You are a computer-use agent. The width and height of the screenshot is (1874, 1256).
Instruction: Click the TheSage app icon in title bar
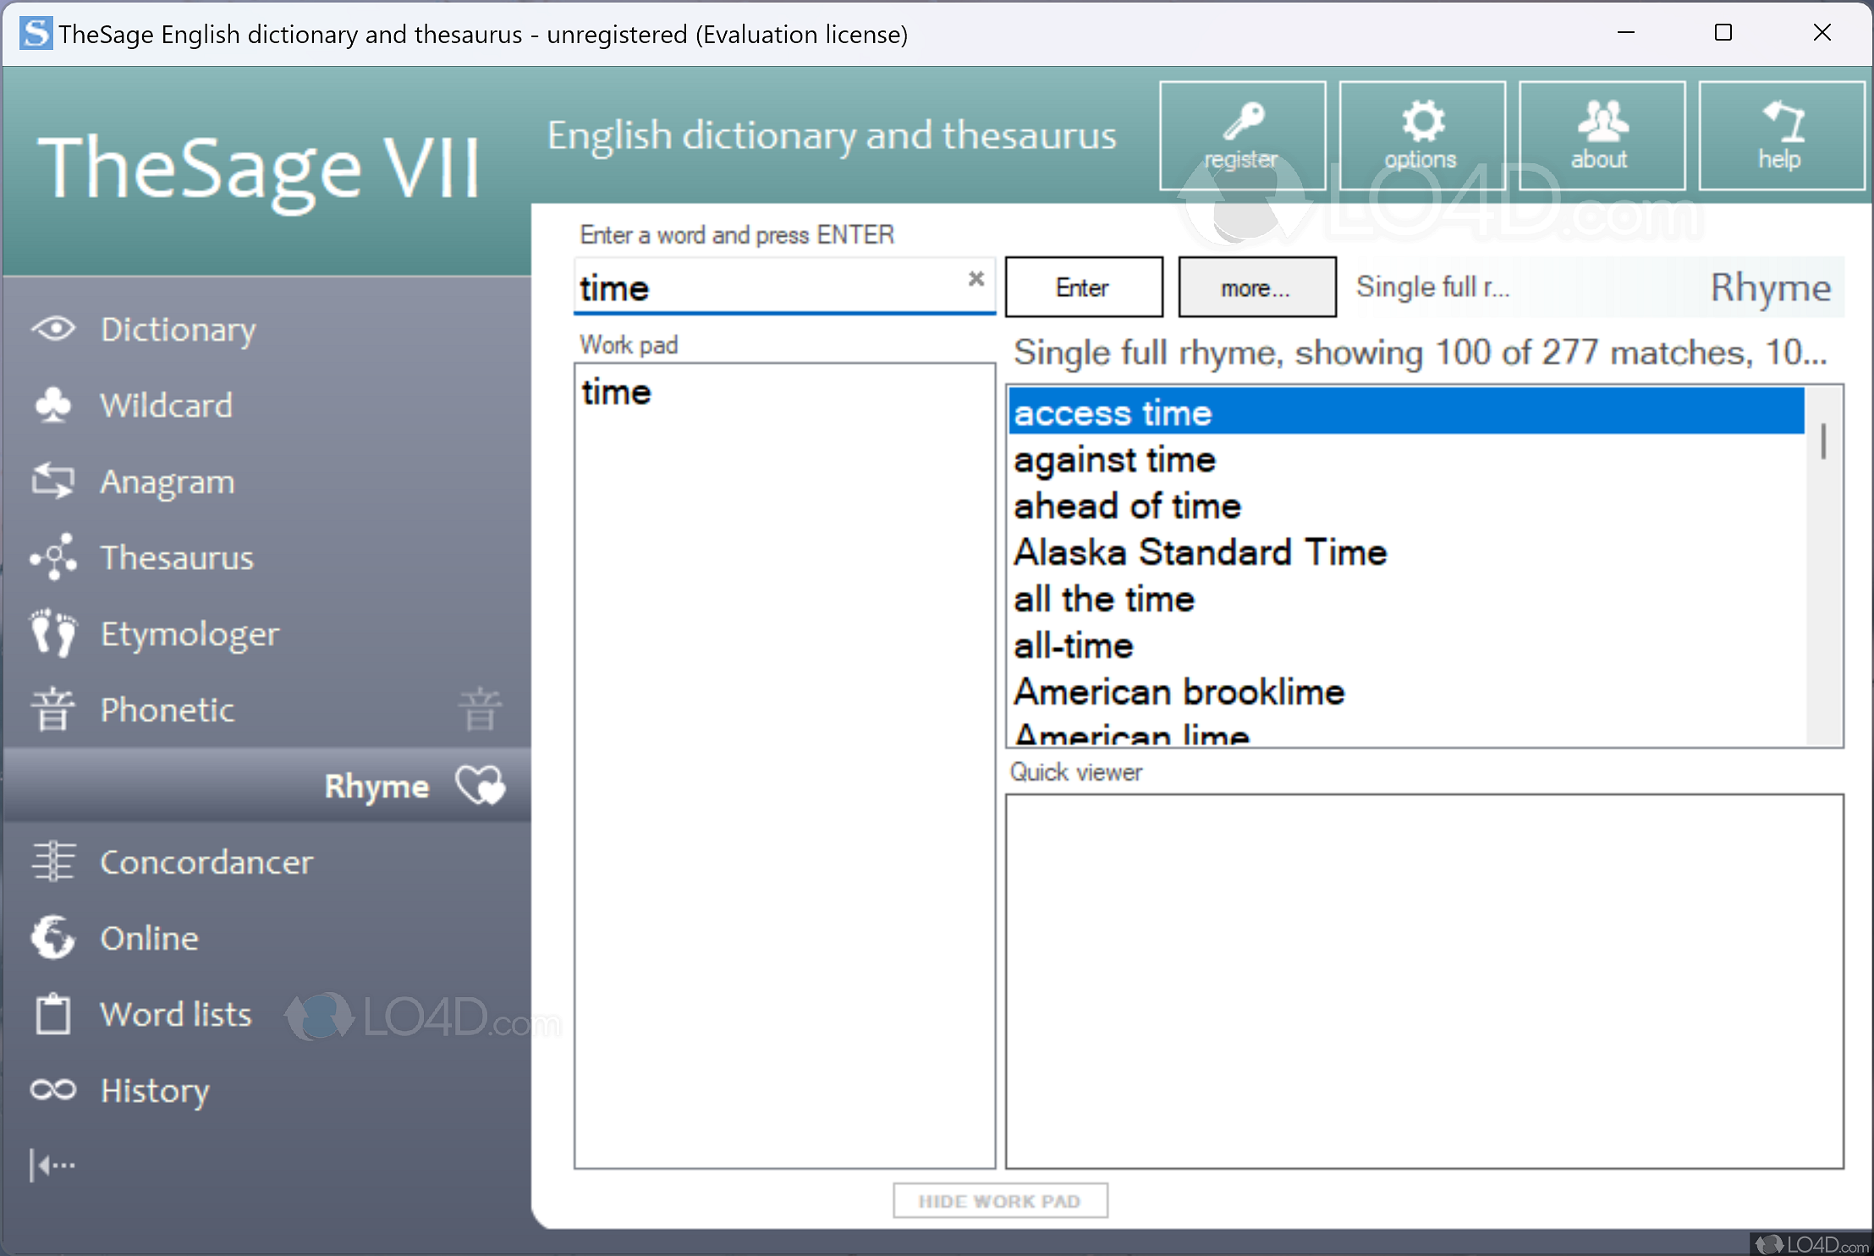36,34
